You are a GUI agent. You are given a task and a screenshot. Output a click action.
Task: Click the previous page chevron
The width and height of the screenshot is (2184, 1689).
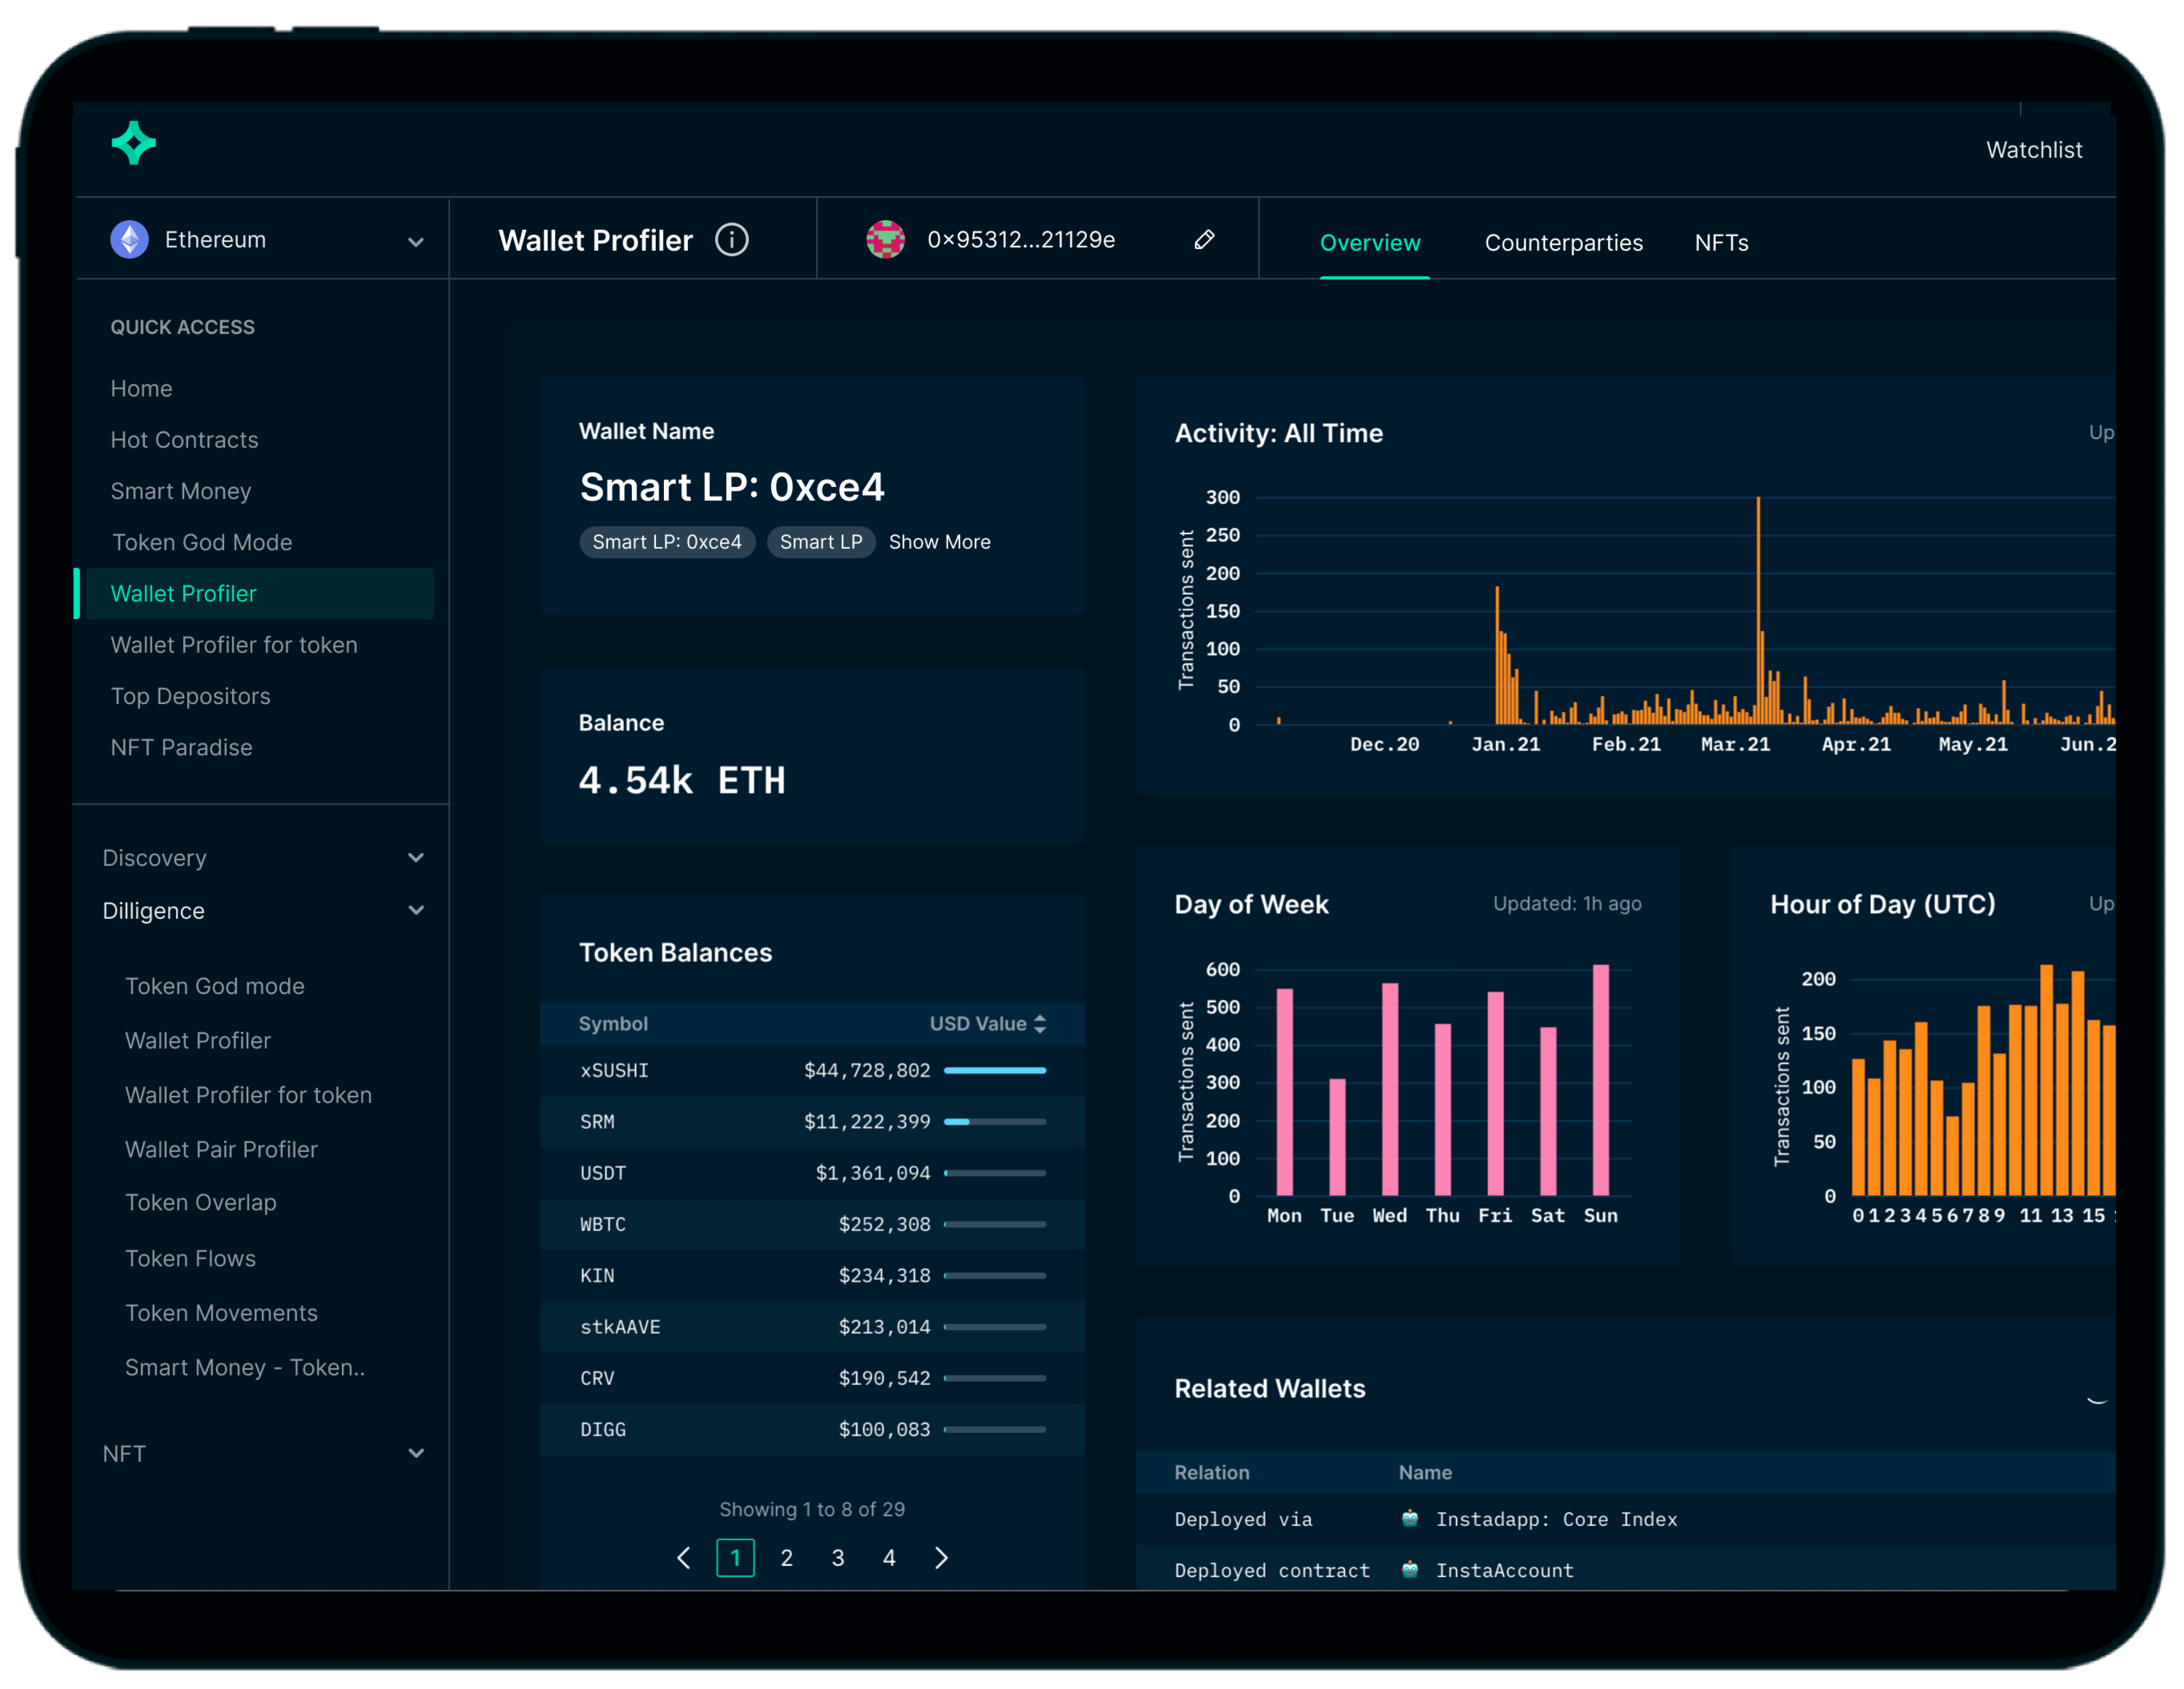684,1558
